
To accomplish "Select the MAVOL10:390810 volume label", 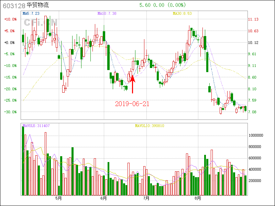I will [x=149, y=126].
